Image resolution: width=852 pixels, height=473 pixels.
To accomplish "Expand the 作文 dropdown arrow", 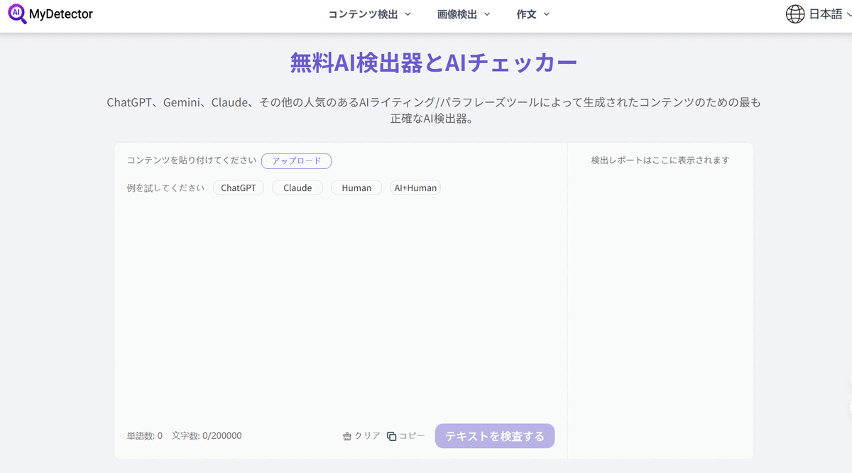I will pos(547,13).
